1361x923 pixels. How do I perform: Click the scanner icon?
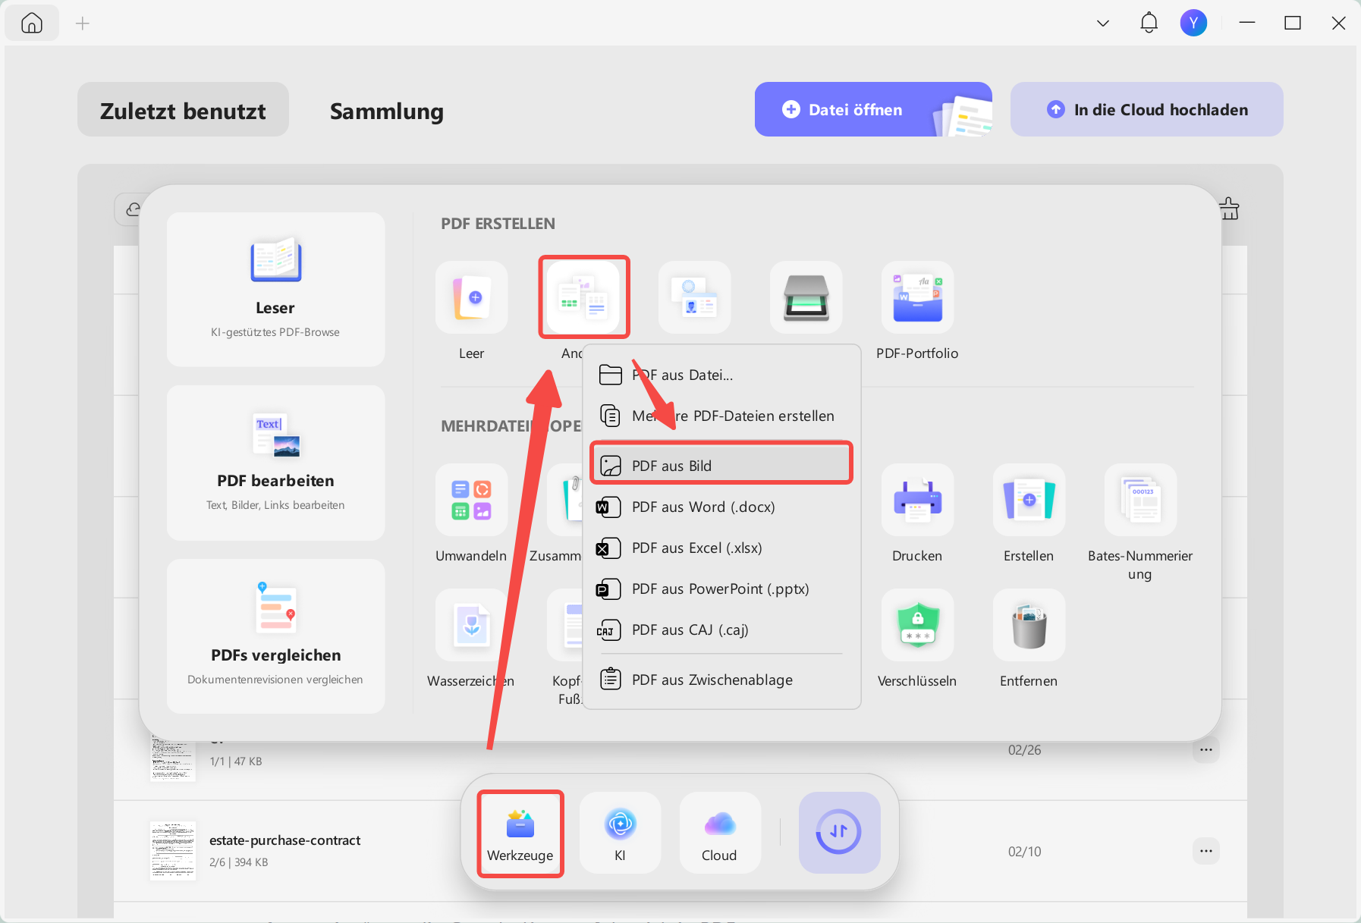coord(806,297)
